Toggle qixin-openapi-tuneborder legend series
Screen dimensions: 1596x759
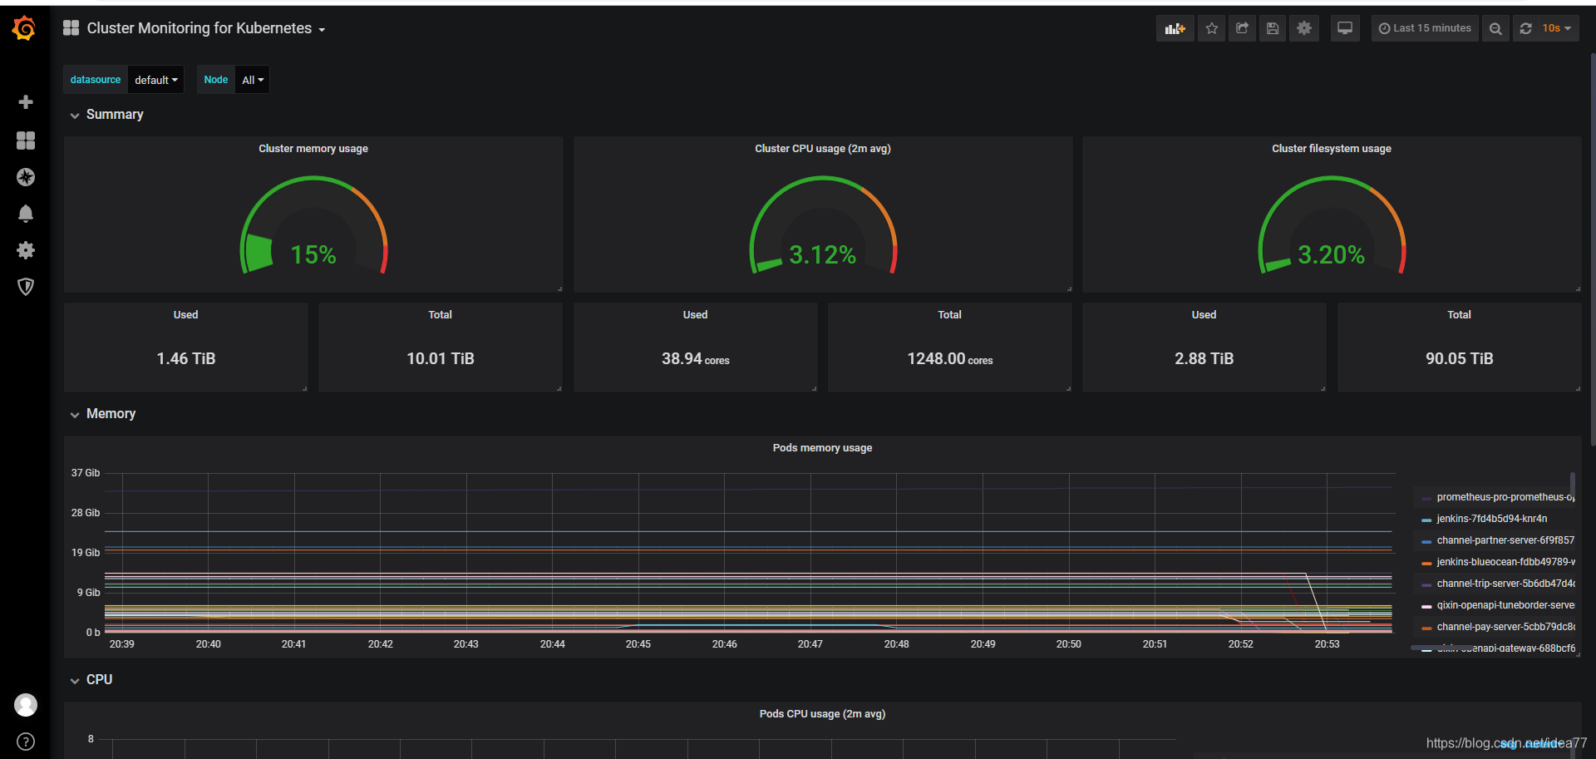point(1505,605)
